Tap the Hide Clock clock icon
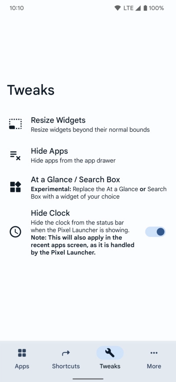The width and height of the screenshot is (176, 382). tap(15, 232)
